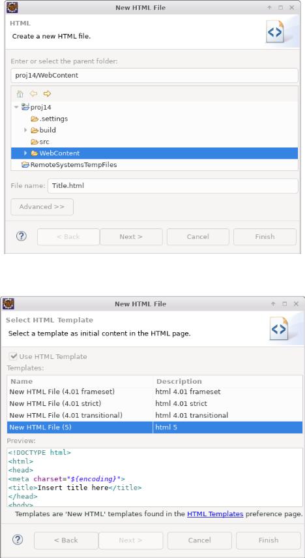Click the <!DOCTYPE html> preview line
This screenshot has width=305, height=558.
click(40, 453)
